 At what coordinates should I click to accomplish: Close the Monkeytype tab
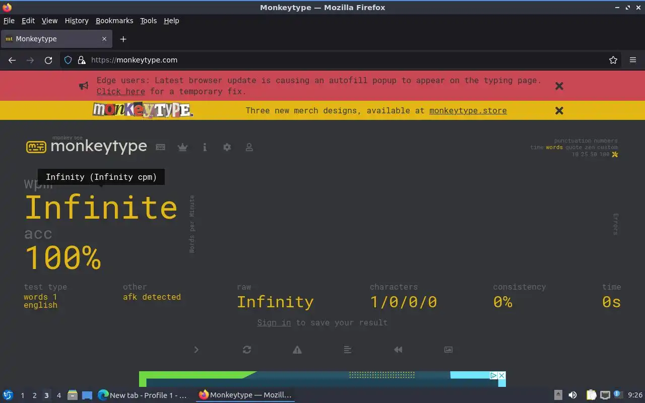point(104,39)
